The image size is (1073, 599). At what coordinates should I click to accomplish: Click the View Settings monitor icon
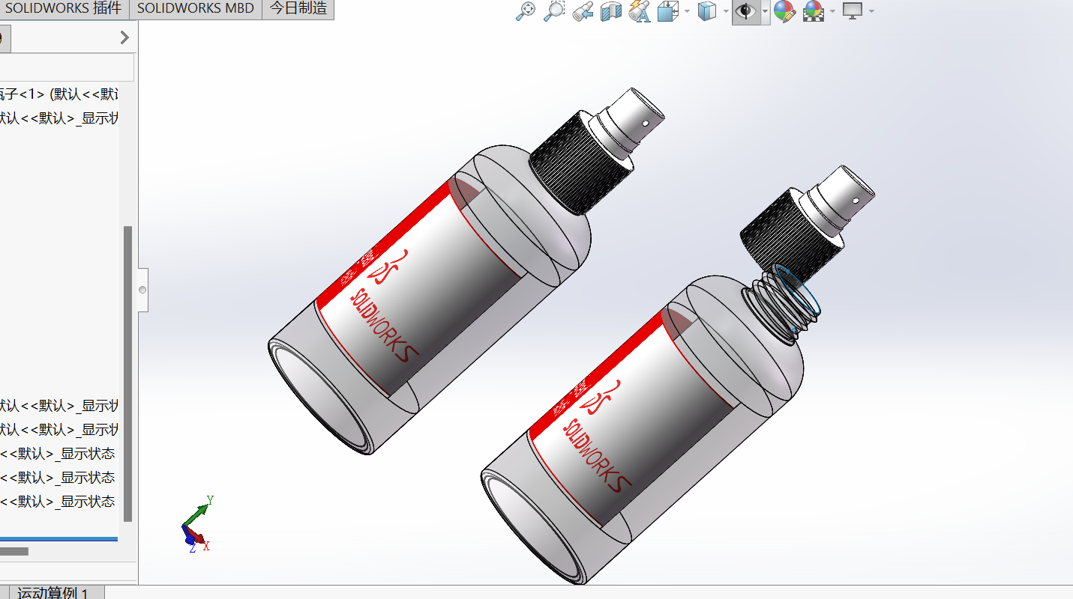point(853,11)
